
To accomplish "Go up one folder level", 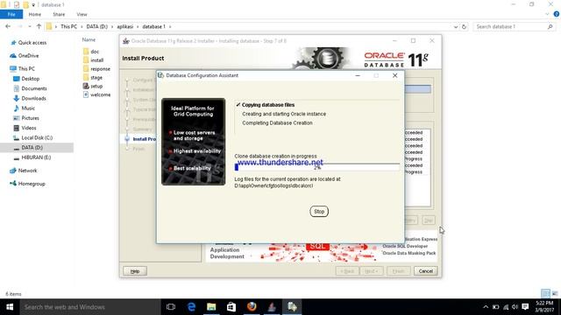I will coord(39,26).
